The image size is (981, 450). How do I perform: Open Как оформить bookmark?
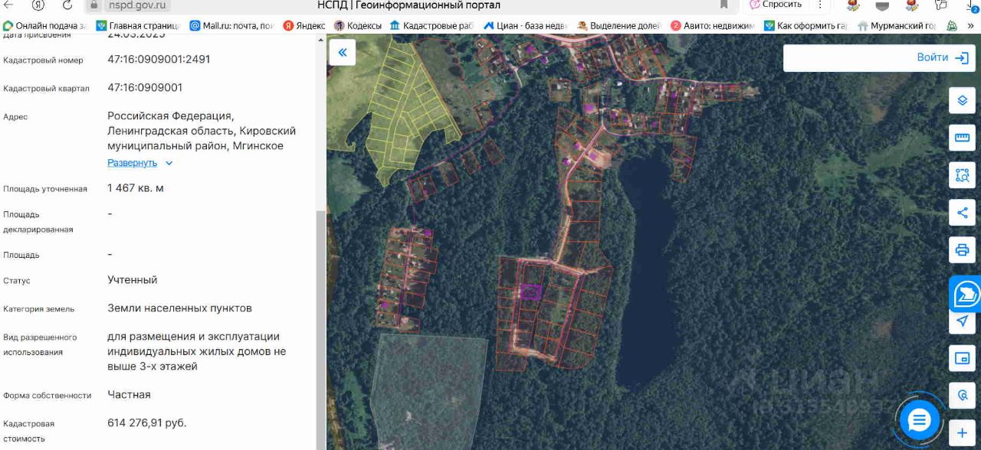coord(805,25)
